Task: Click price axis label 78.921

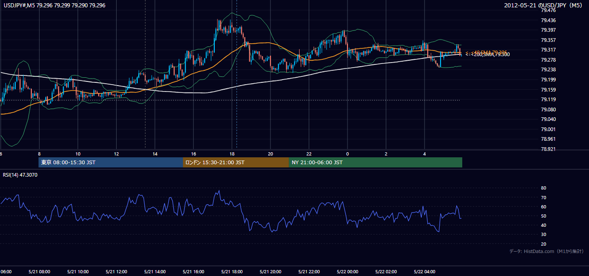Action: (548, 149)
